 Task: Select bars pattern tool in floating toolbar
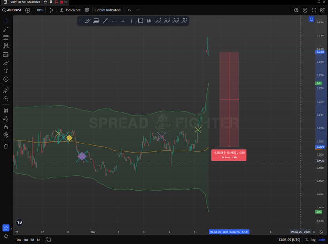tap(149, 21)
